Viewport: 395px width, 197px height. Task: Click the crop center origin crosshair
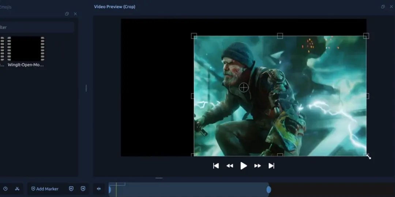coord(244,88)
